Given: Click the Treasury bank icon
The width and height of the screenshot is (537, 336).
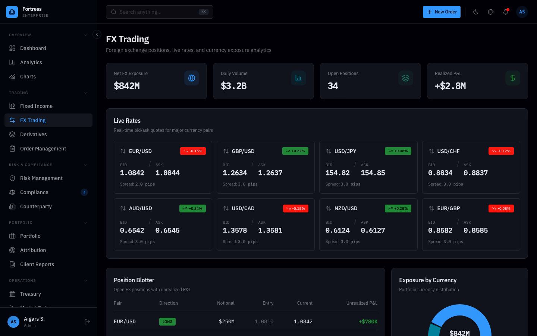Looking at the screenshot, I should click(12, 294).
